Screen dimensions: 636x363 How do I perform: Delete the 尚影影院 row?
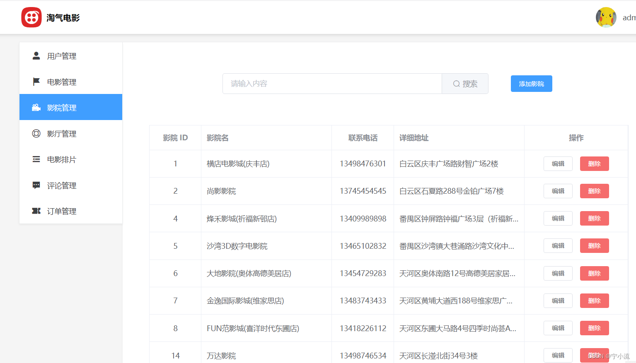click(x=594, y=191)
